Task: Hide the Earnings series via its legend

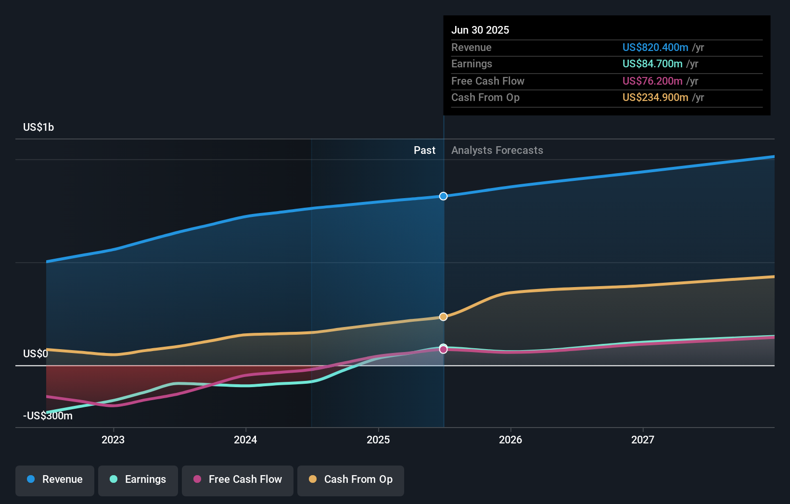Action: [138, 479]
